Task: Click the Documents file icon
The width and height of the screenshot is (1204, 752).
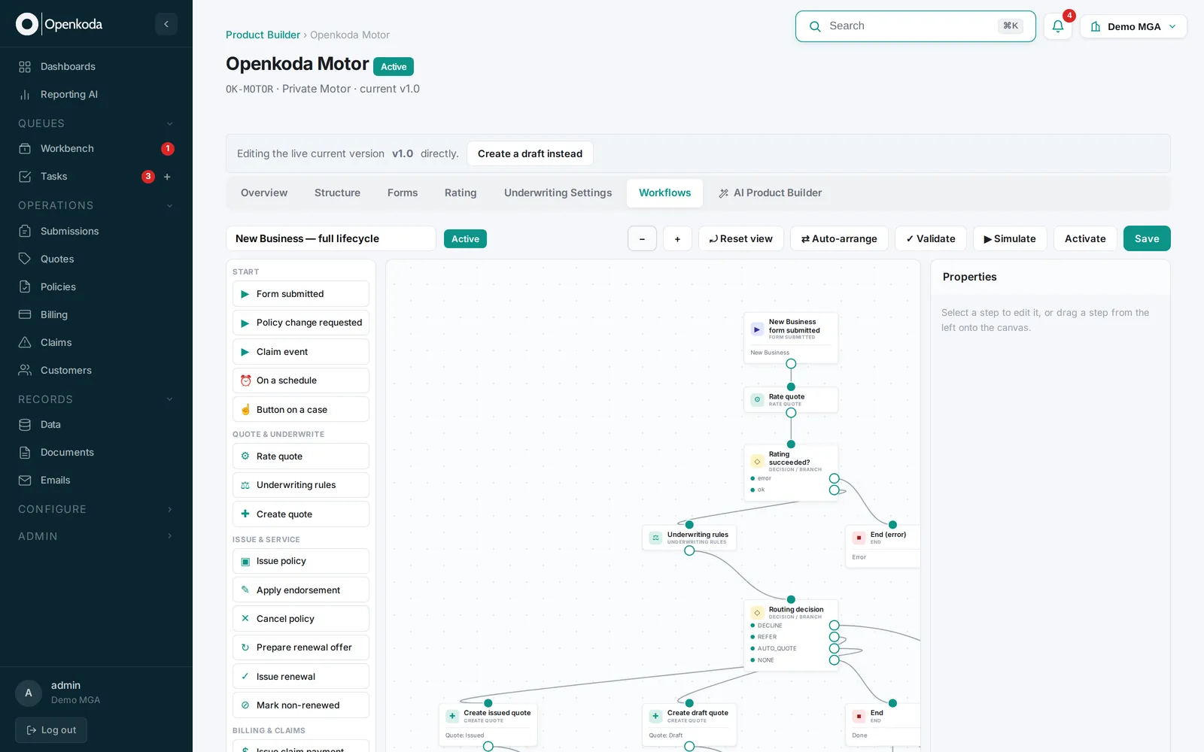Action: [25, 453]
